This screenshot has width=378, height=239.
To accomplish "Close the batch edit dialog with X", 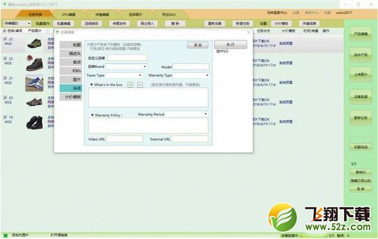I will coord(249,32).
